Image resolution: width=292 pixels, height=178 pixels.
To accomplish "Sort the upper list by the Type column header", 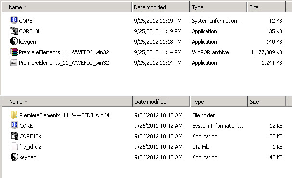I will point(219,7).
